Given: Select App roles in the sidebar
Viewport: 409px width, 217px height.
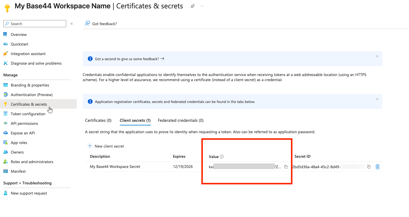Looking at the screenshot, I should point(19,142).
